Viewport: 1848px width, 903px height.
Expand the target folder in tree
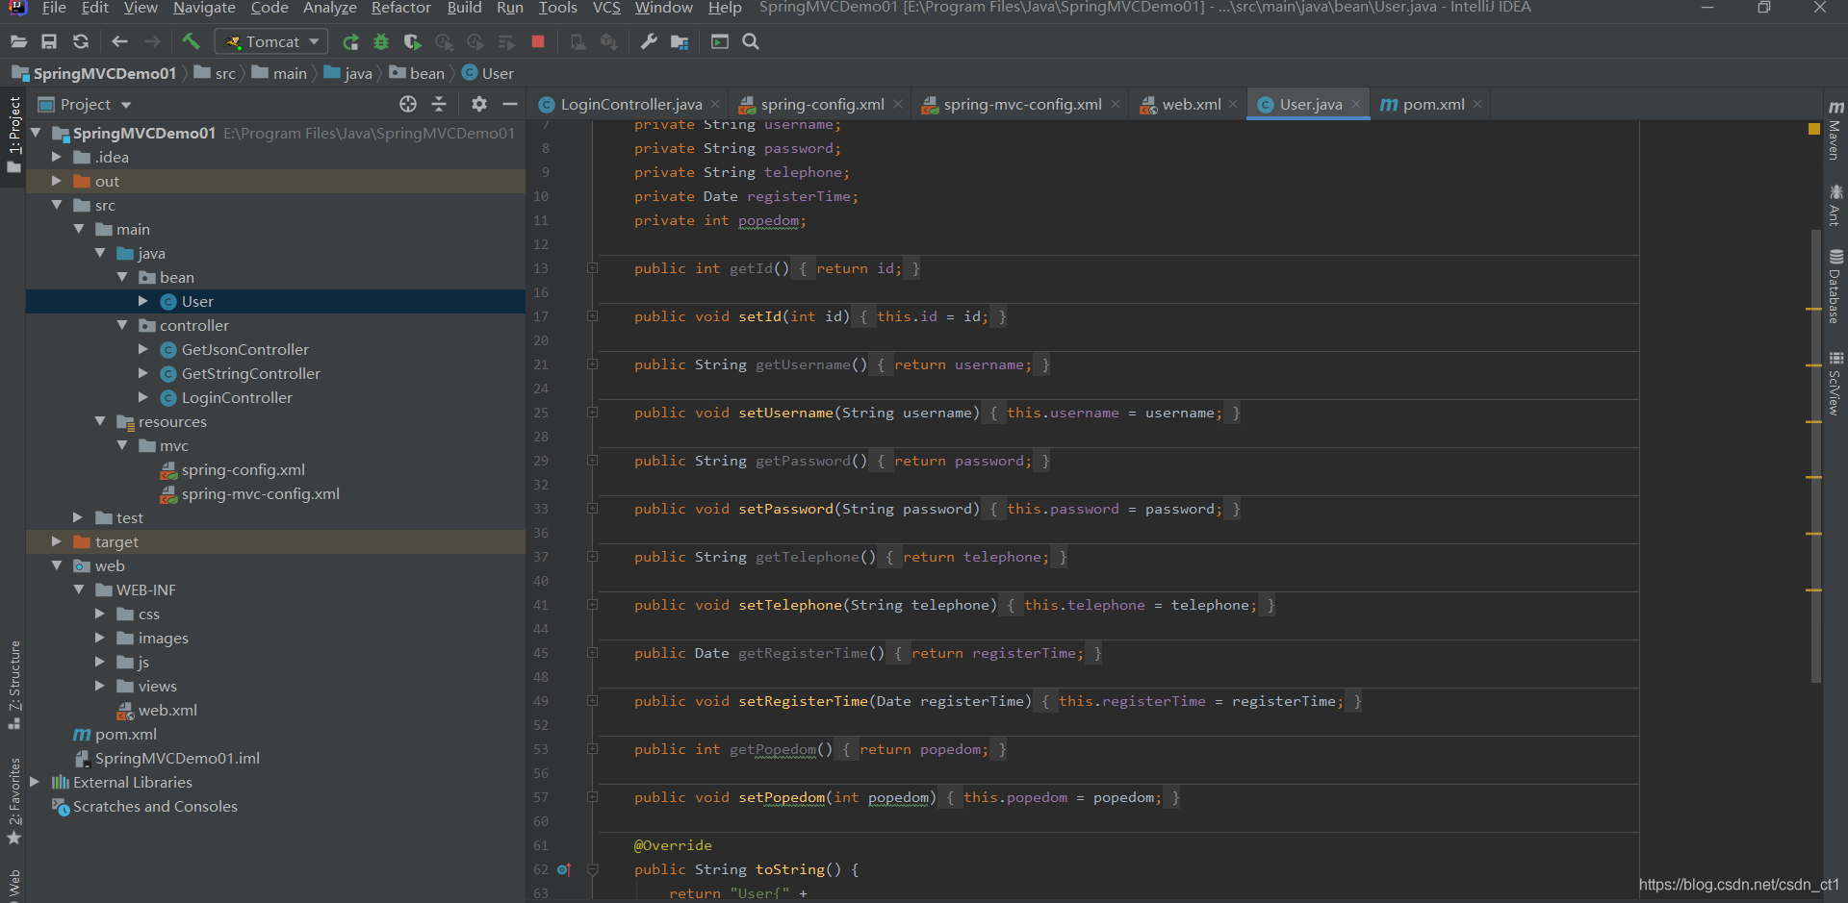pyautogui.click(x=57, y=541)
